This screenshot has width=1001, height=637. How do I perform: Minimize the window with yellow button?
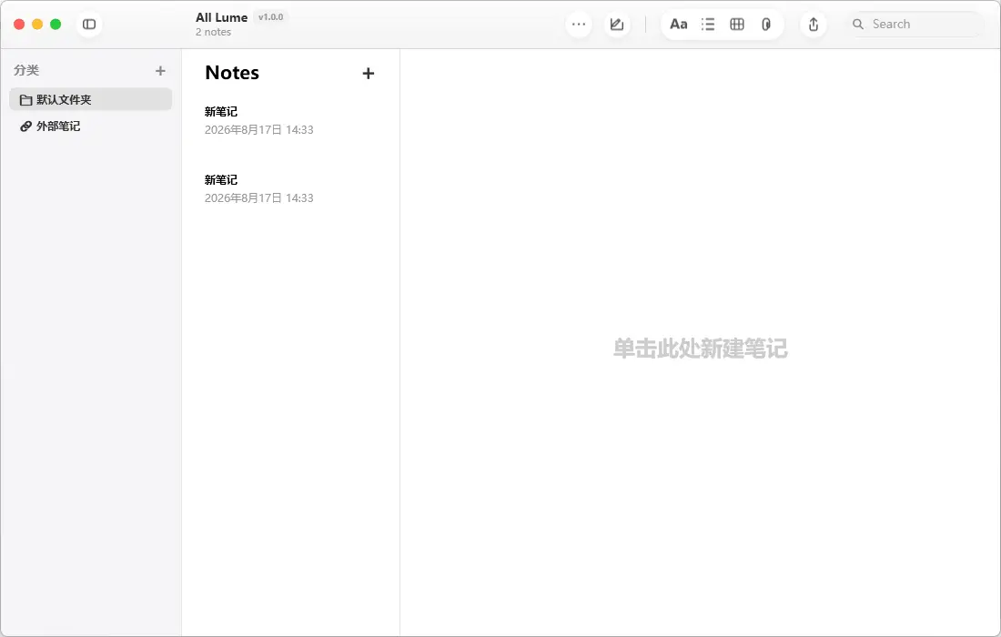(x=37, y=25)
